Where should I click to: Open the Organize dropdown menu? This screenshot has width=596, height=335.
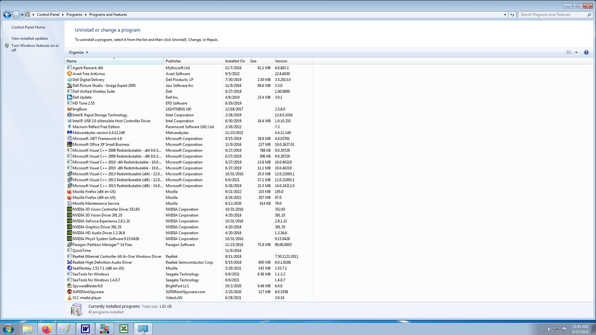coord(78,53)
